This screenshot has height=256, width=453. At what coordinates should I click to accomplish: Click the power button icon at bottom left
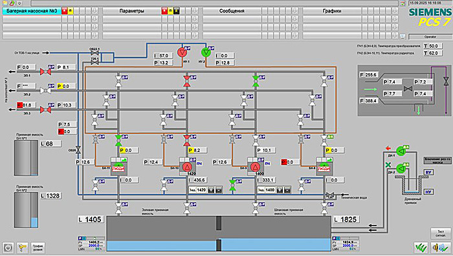8,248
